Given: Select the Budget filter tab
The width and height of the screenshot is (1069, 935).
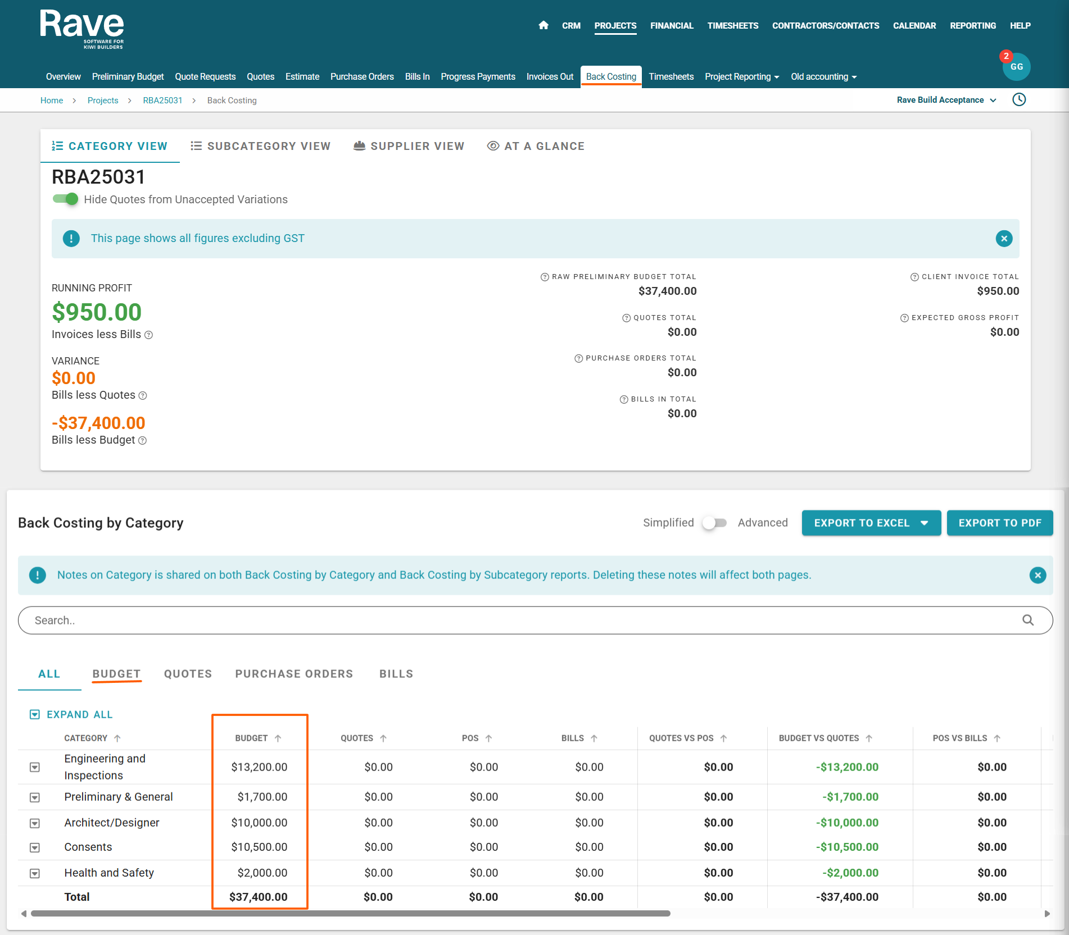Looking at the screenshot, I should click(x=116, y=674).
